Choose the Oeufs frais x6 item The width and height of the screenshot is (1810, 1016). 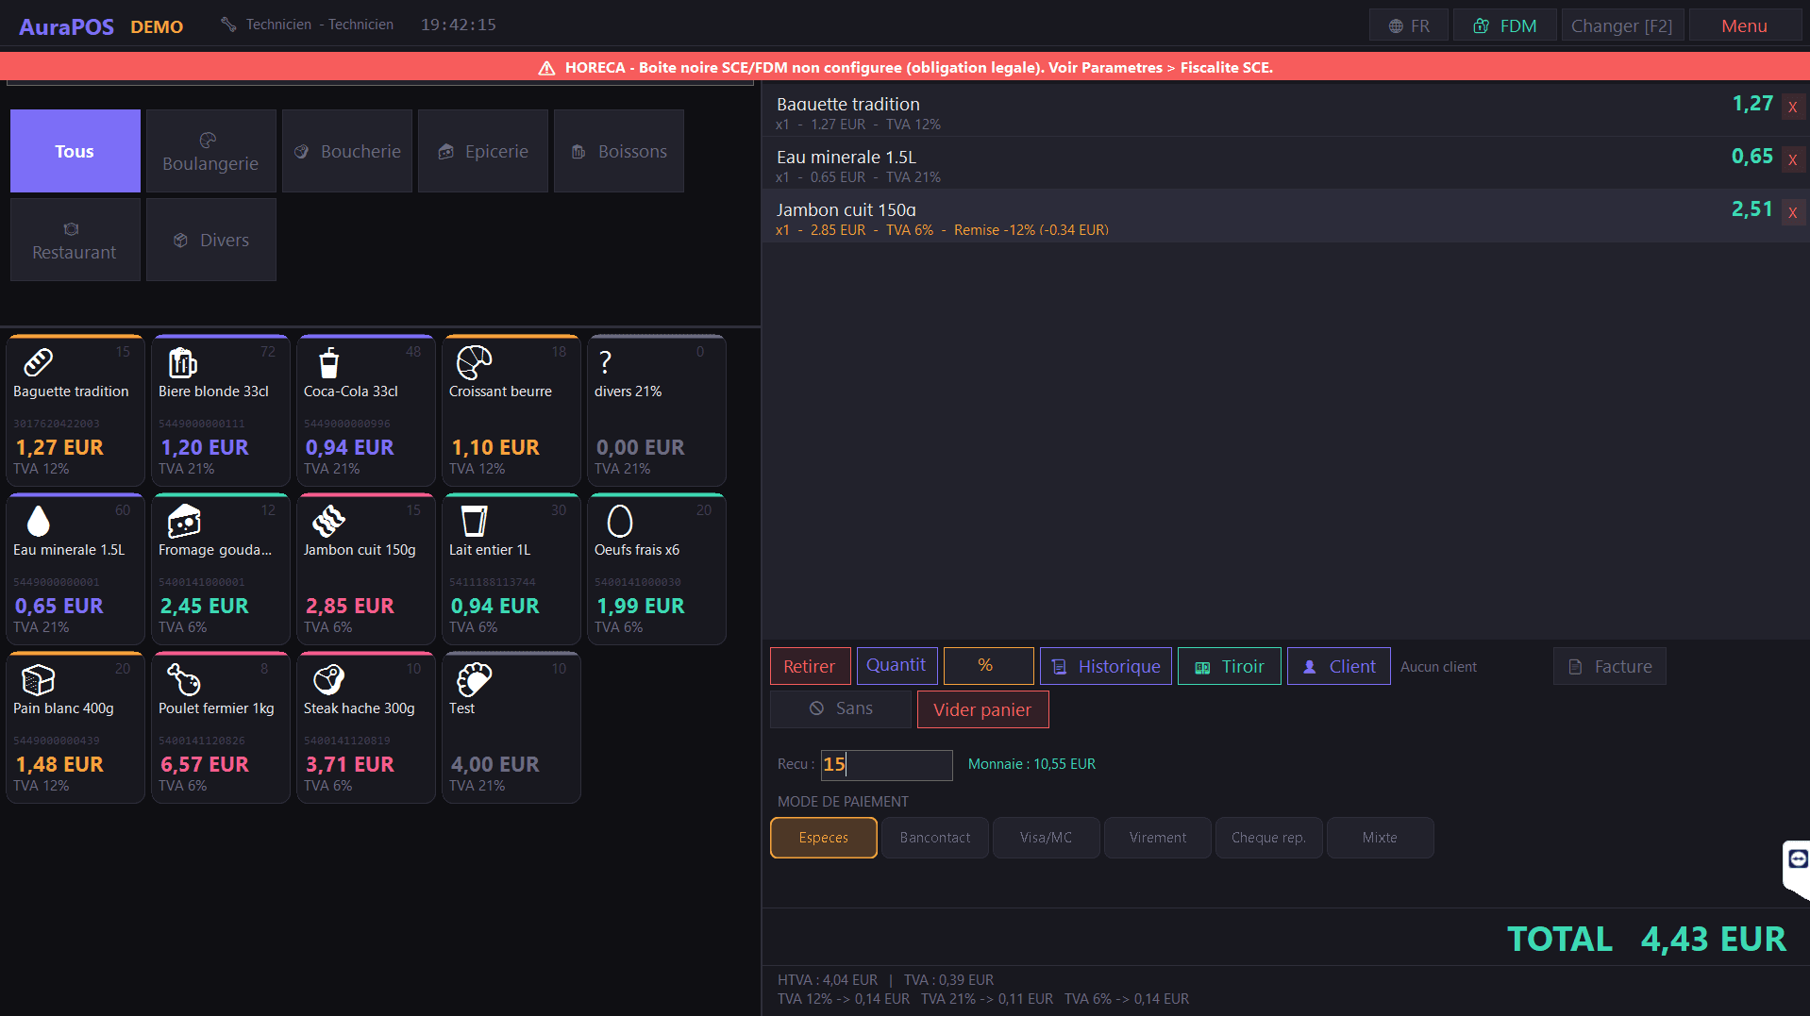click(657, 569)
